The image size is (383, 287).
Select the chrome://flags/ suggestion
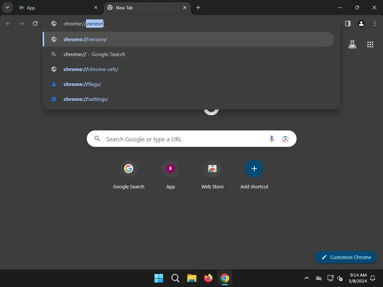(189, 84)
